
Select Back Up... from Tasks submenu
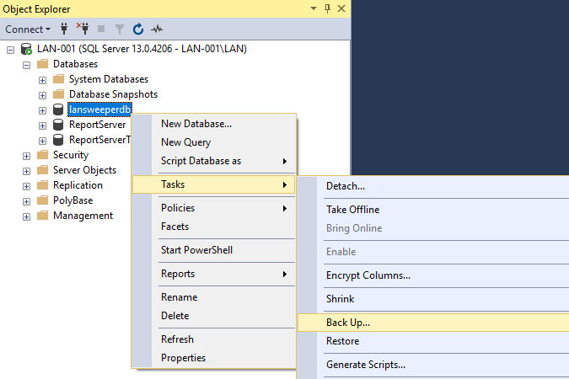tap(347, 323)
